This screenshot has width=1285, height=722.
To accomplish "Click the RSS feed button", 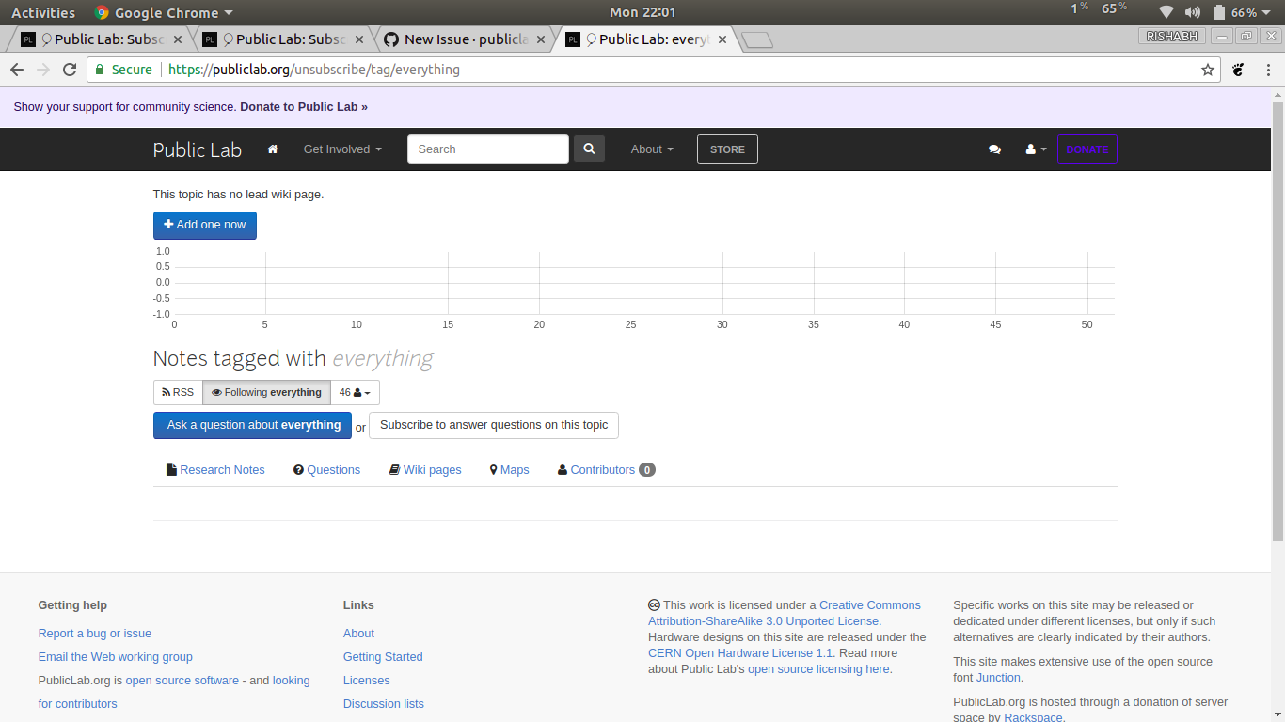I will click(178, 393).
